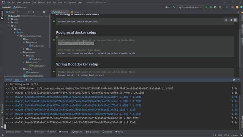
Task: Click the UTF-8 encoding status bar entry
Action: coord(227,135)
